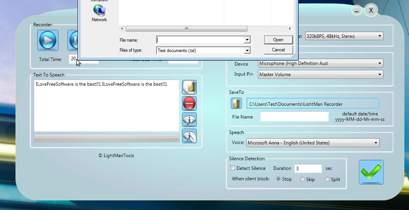This screenshot has width=409, height=210.
Task: Minimize the LightMan Recorder window
Action: (356, 11)
